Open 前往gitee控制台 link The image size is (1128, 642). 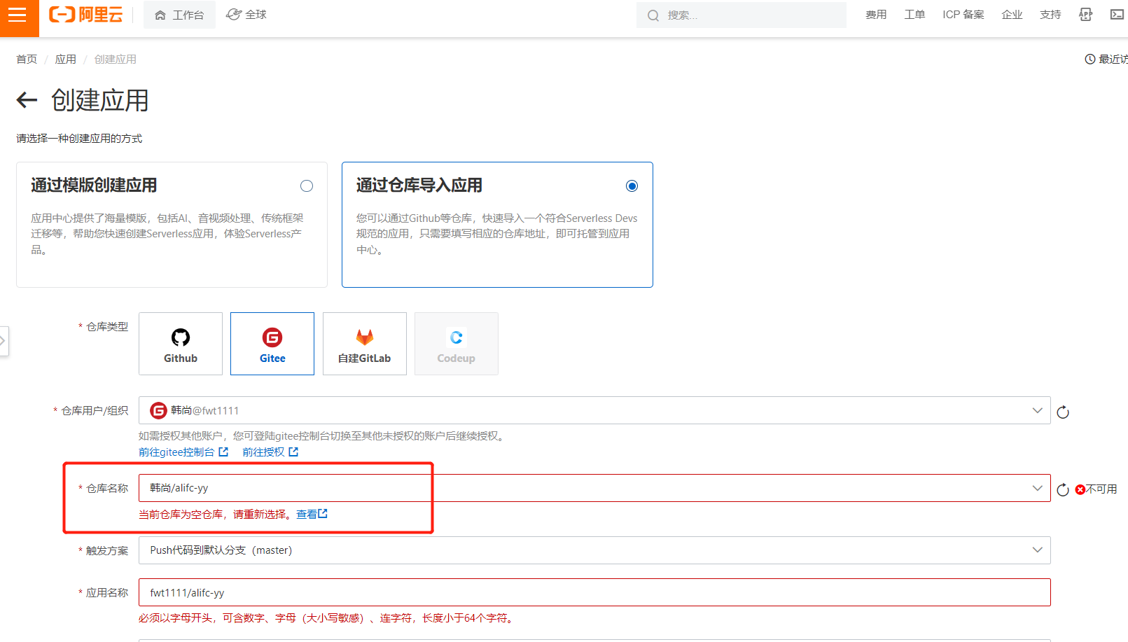tap(183, 452)
